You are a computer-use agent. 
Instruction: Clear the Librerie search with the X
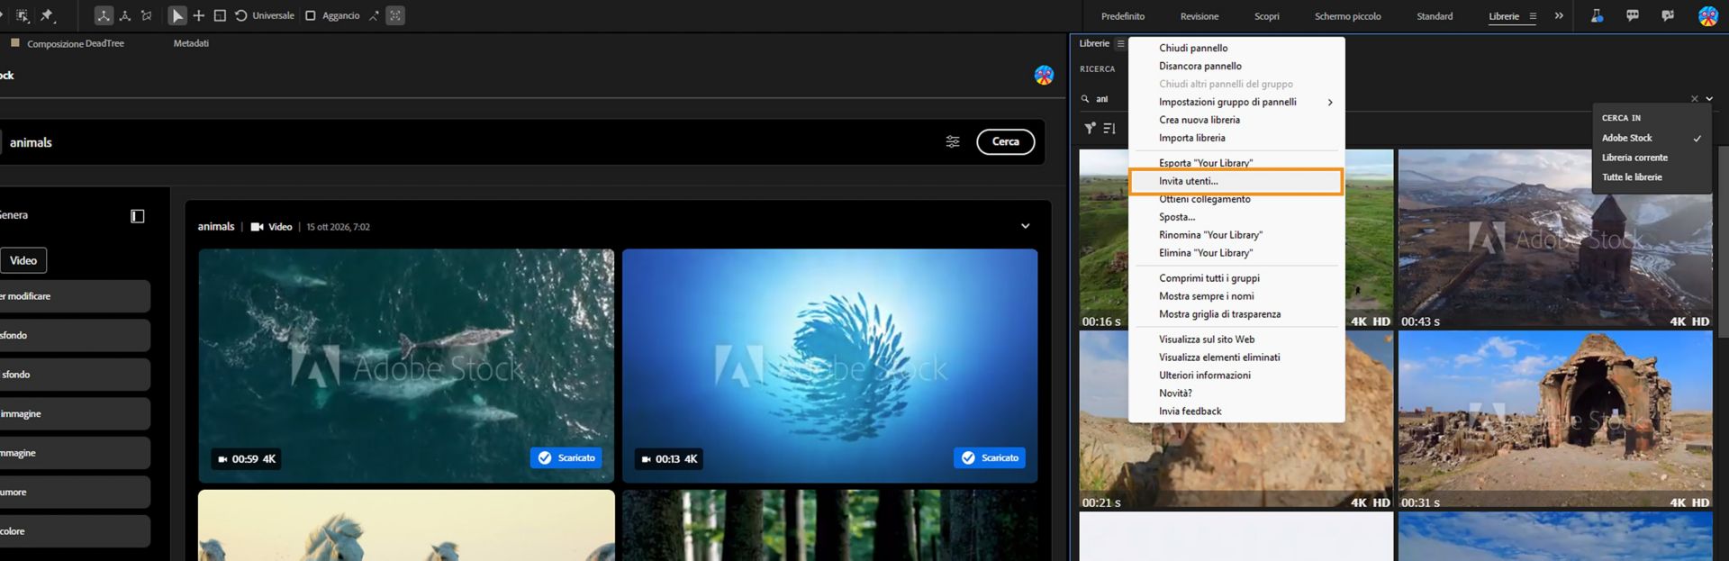point(1694,99)
